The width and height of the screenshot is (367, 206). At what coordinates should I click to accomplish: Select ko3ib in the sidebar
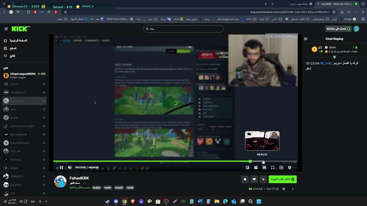(24, 118)
